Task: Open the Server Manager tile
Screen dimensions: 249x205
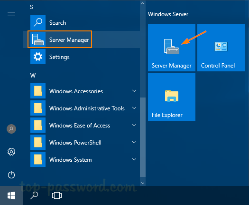Action: point(172,48)
